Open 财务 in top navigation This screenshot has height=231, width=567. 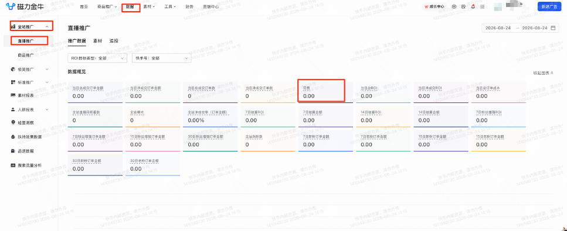[189, 6]
